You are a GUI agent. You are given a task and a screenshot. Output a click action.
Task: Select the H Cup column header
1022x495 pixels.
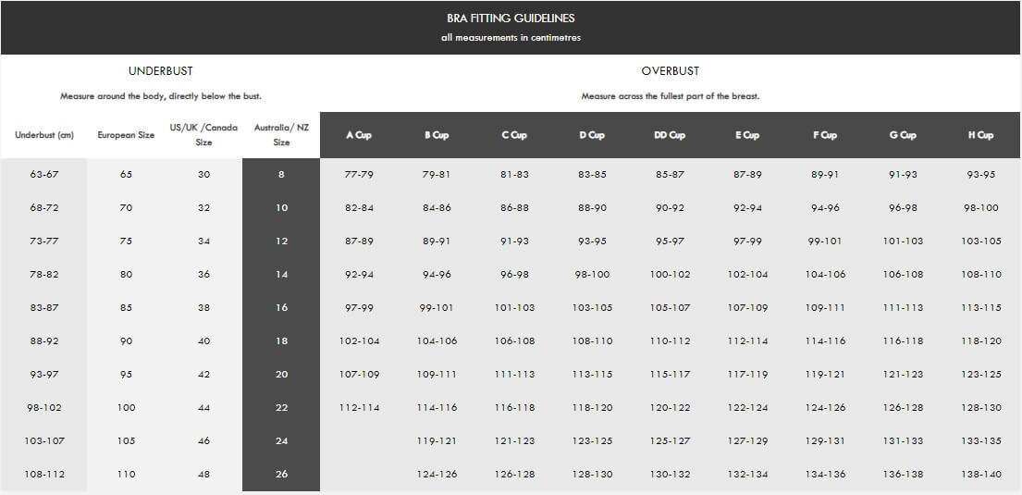click(x=980, y=135)
